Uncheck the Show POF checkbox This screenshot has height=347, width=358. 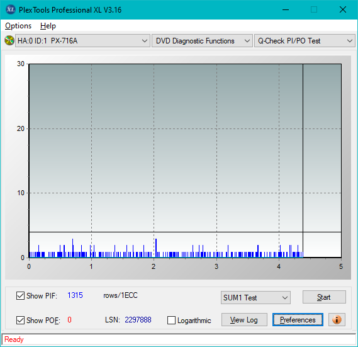(20, 321)
